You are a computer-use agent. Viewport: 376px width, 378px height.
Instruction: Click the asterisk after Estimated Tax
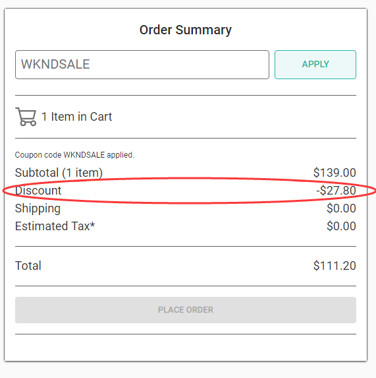(x=93, y=224)
